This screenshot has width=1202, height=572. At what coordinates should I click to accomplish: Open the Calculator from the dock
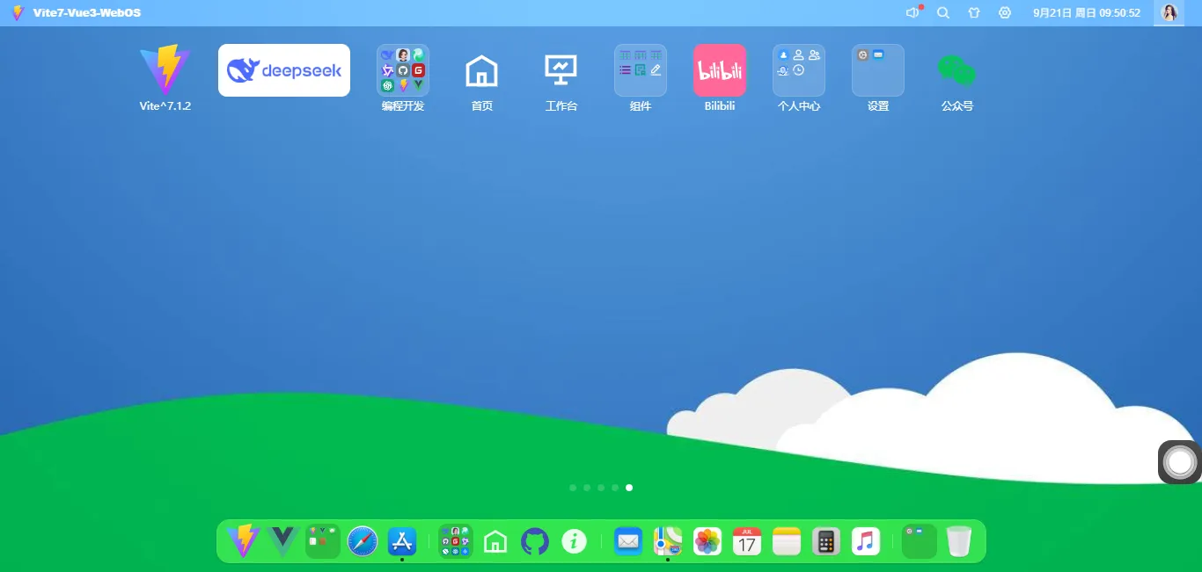(826, 541)
